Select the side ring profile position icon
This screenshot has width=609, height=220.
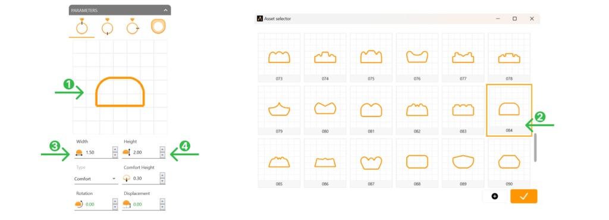[133, 26]
